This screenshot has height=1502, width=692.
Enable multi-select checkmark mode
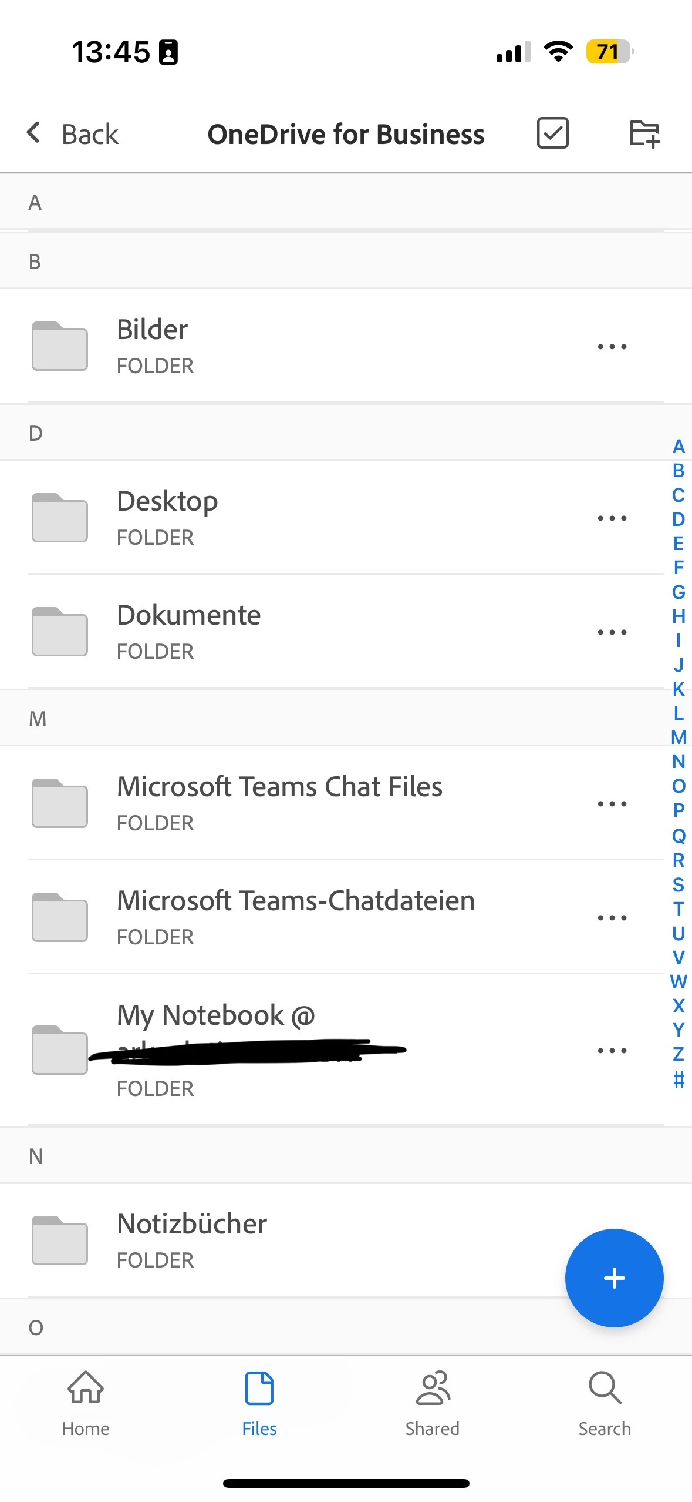click(553, 133)
